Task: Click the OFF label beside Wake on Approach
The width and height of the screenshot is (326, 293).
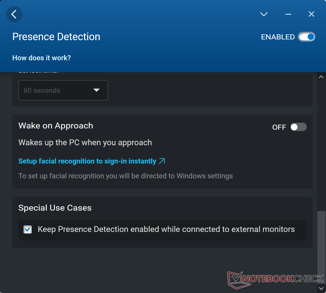Action: point(279,127)
